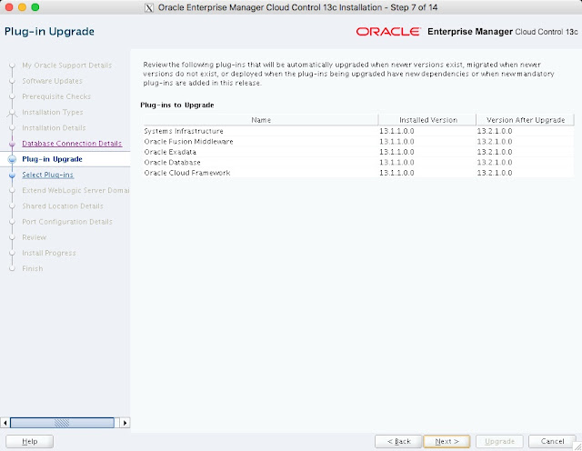Click Install Progress step
This screenshot has height=451, width=582.
[x=49, y=253]
